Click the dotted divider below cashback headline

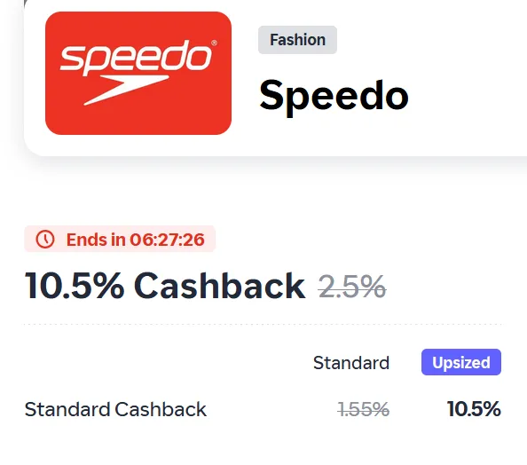[x=263, y=325]
